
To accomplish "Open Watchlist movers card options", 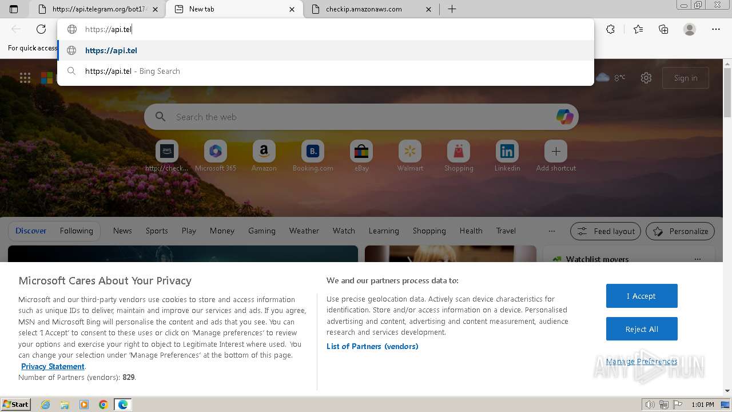I will (x=697, y=259).
